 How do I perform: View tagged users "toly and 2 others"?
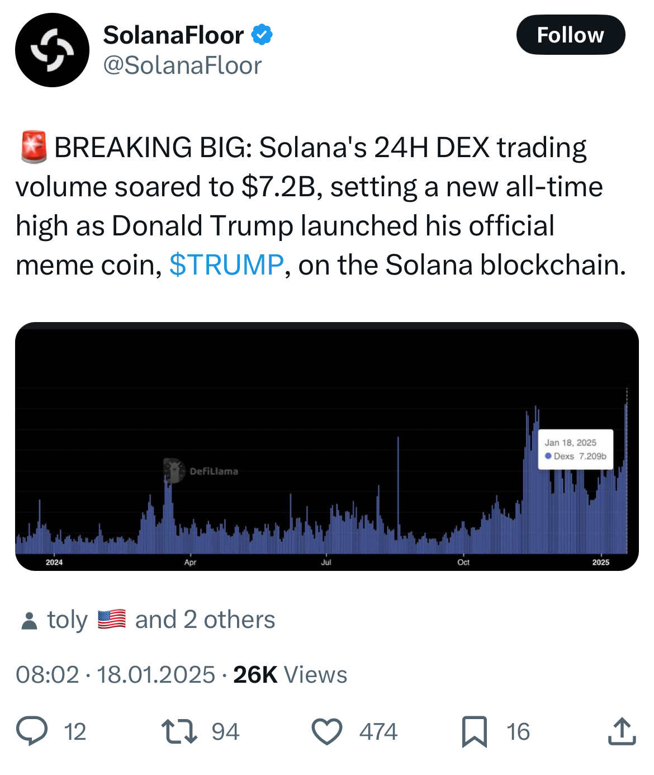coord(161,620)
